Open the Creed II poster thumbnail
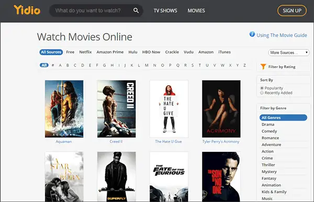 click(116, 109)
